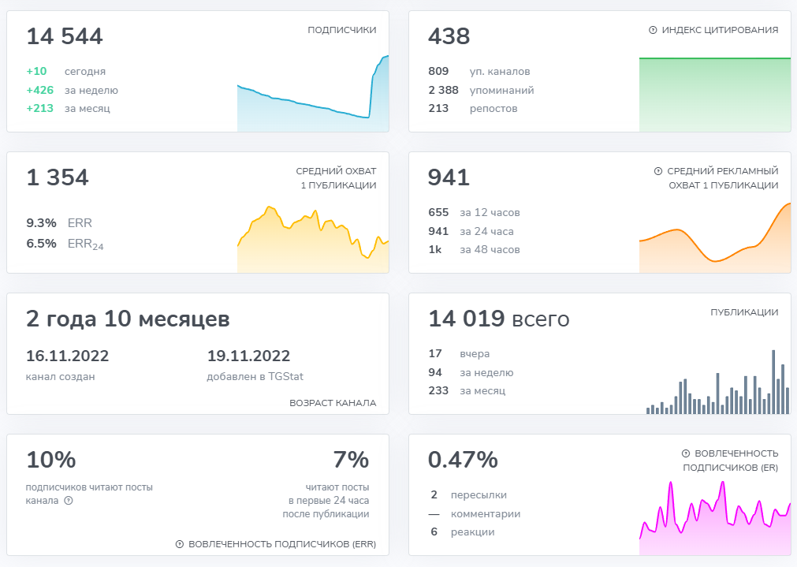Click the ИНДЕКС ЦИТИРОВАНИЯ heading

pos(720,30)
